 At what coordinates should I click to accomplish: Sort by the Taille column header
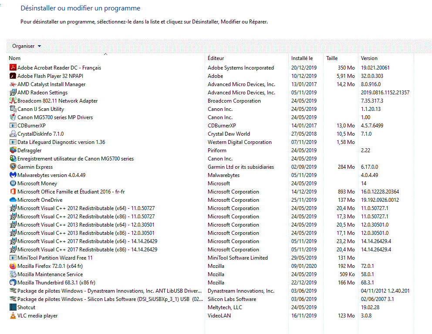[x=332, y=58]
